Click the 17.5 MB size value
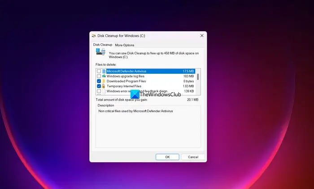This screenshot has width=314, height=189. [188, 71]
